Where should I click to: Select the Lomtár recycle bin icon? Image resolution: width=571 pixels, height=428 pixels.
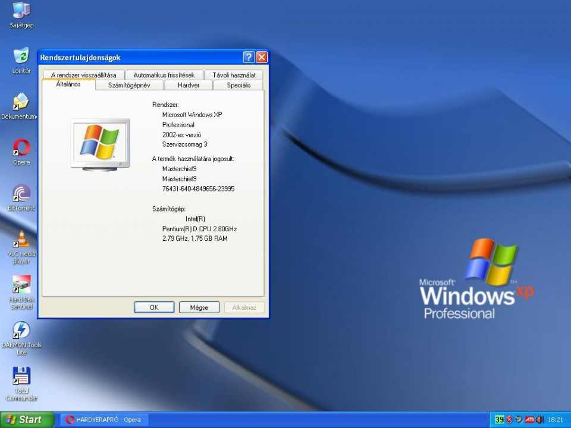point(21,61)
